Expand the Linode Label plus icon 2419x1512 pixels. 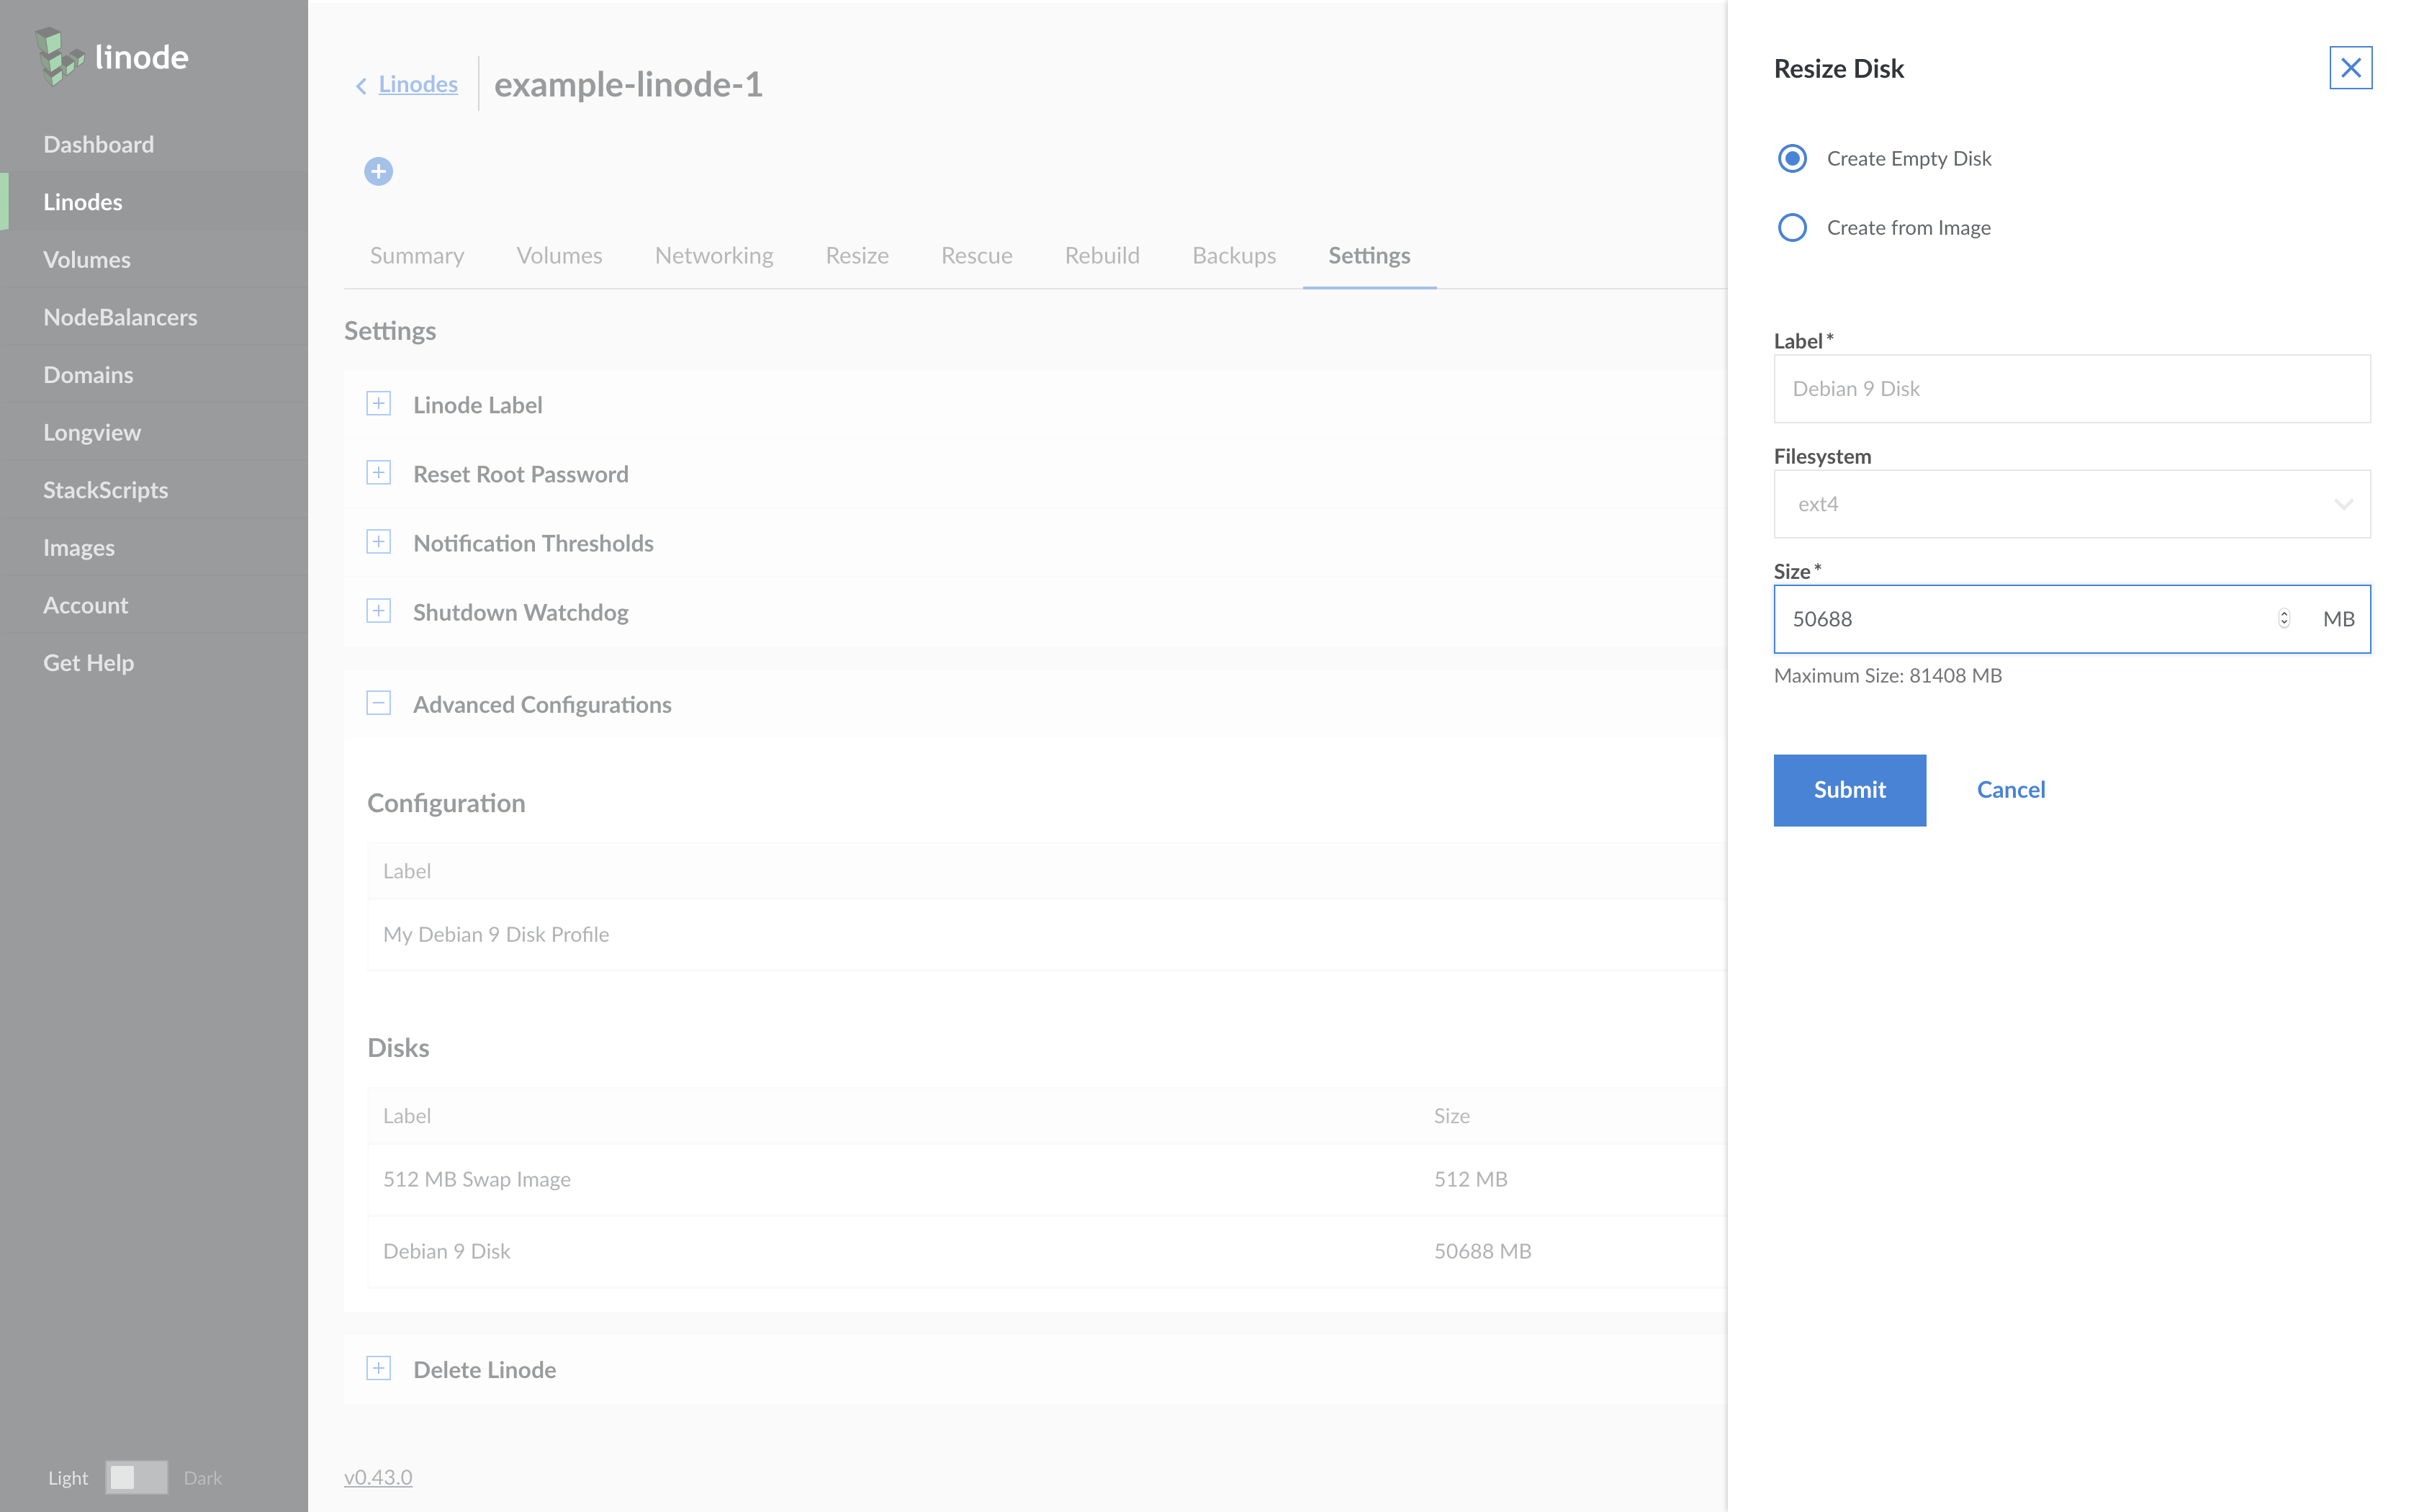[378, 404]
